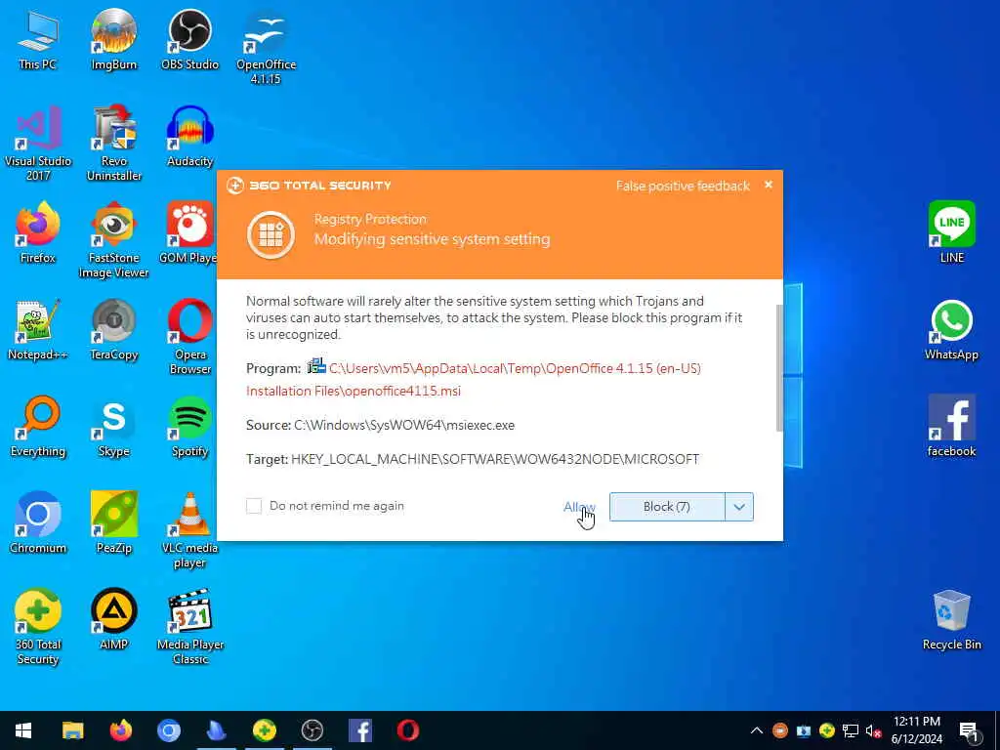Viewport: 1000px width, 750px height.
Task: Select the Everything search shortcut
Action: tap(38, 427)
